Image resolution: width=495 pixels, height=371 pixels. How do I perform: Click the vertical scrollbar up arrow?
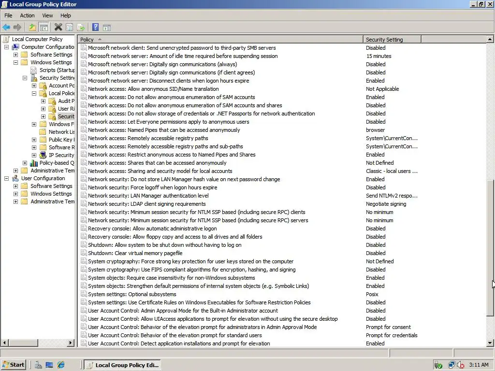pos(490,40)
